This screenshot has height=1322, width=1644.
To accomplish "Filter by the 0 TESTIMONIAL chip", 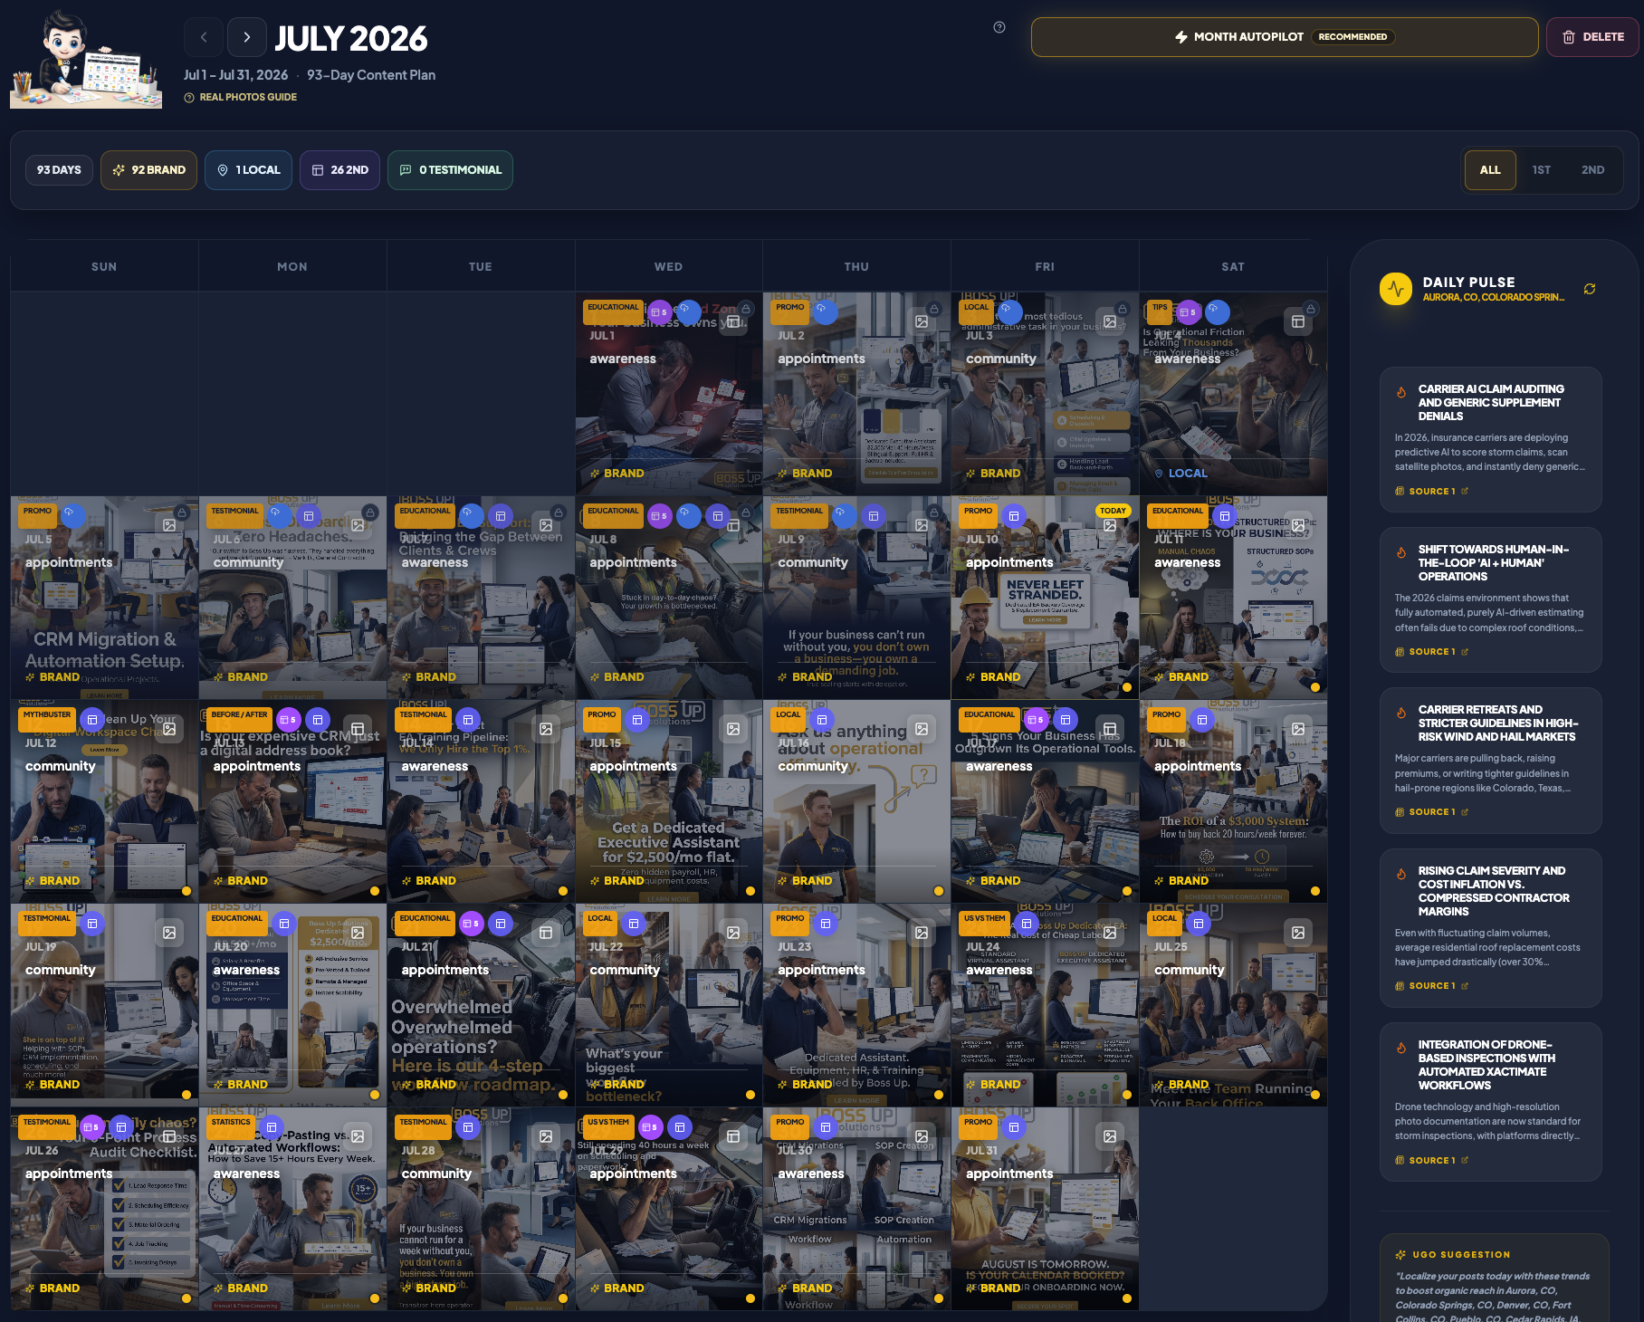I will click(450, 170).
